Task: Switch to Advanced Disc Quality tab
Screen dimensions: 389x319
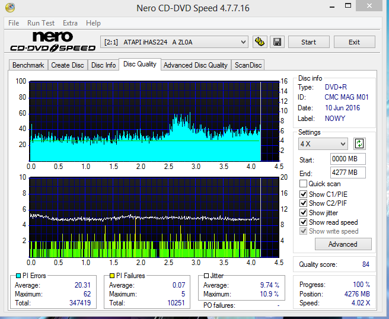Action: click(x=196, y=65)
